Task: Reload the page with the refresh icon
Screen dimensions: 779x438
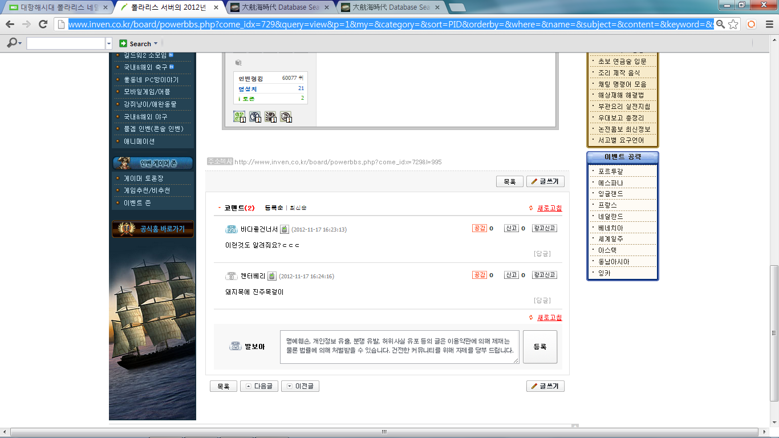Action: tap(43, 24)
